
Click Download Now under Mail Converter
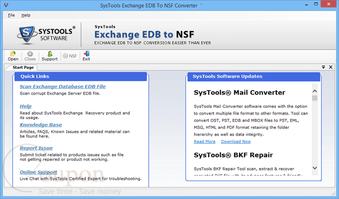point(236,142)
